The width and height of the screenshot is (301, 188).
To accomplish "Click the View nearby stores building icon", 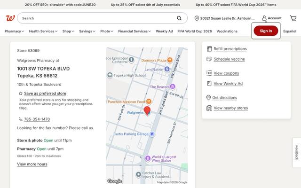I will 209,108.
